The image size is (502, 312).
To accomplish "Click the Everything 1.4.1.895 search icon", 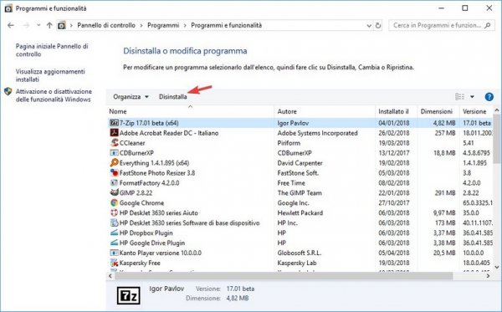I will point(114,163).
